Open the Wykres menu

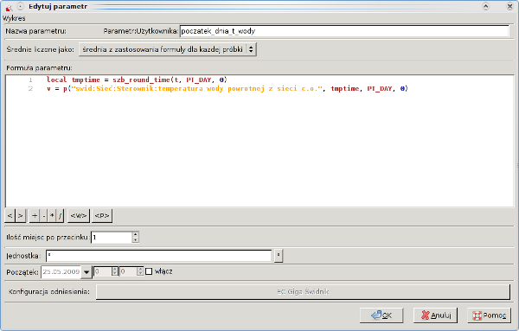[x=14, y=18]
